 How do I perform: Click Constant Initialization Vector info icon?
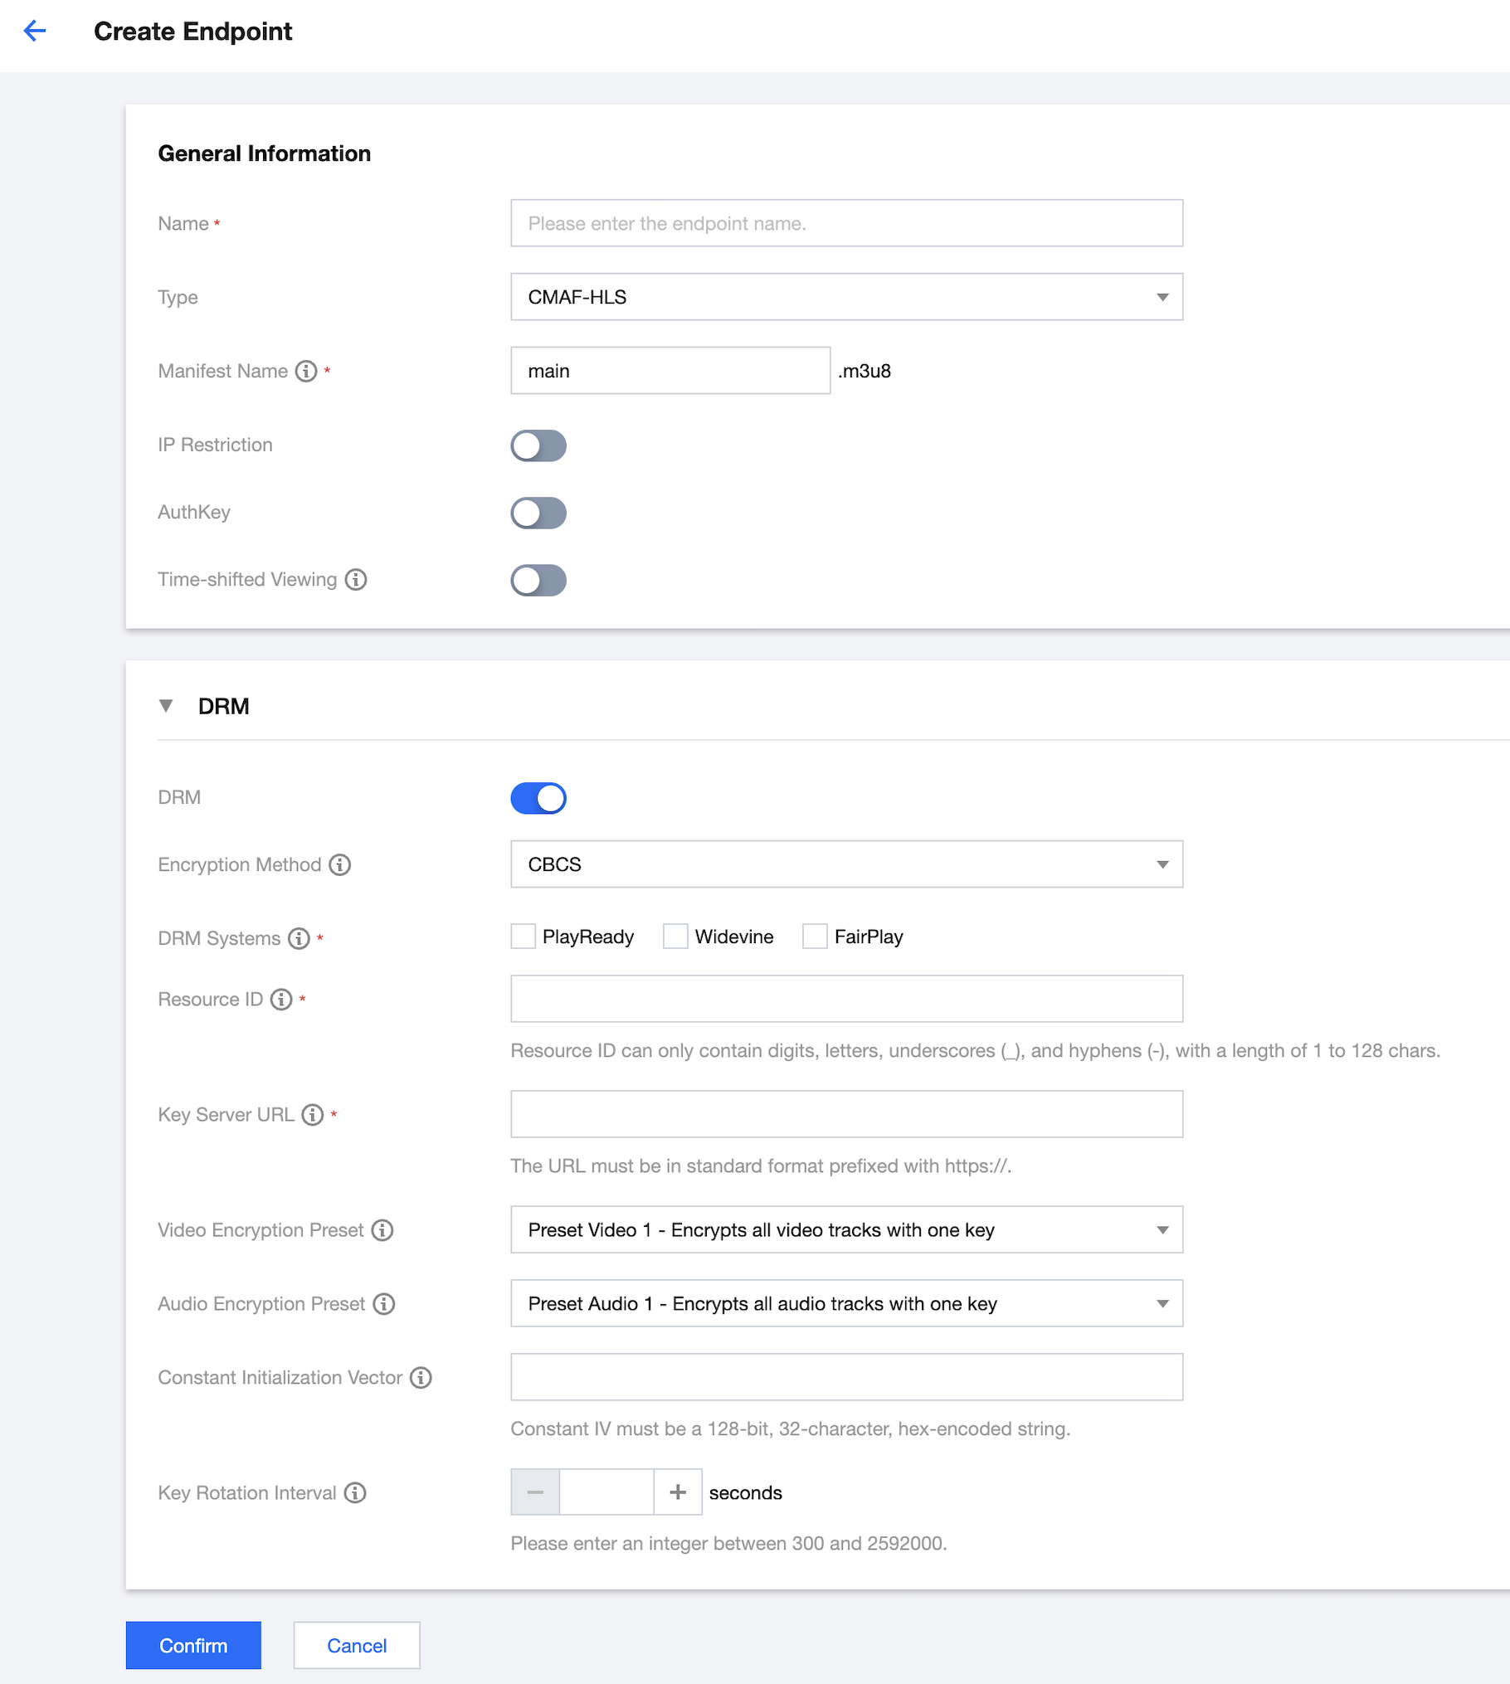421,1377
